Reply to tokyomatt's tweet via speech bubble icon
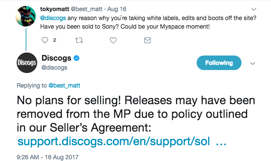 point(45,40)
